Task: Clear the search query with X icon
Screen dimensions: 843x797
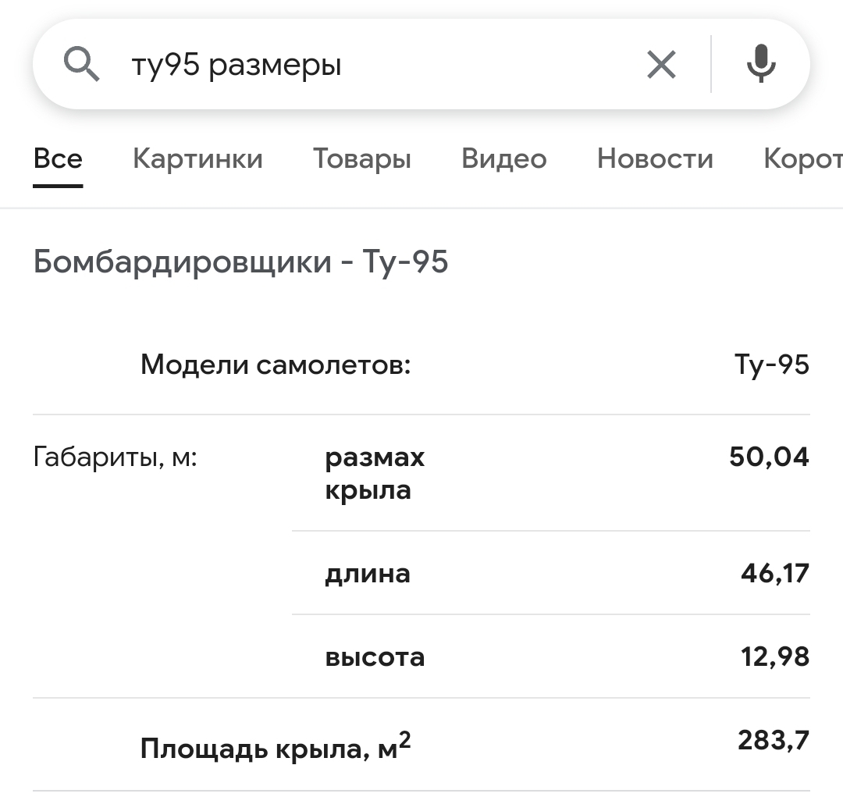Action: (661, 64)
